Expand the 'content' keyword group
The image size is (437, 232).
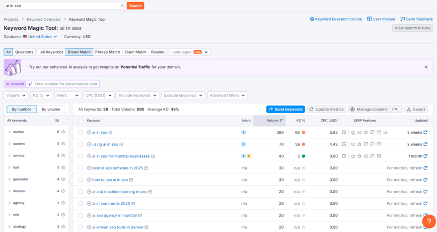(x=9, y=144)
